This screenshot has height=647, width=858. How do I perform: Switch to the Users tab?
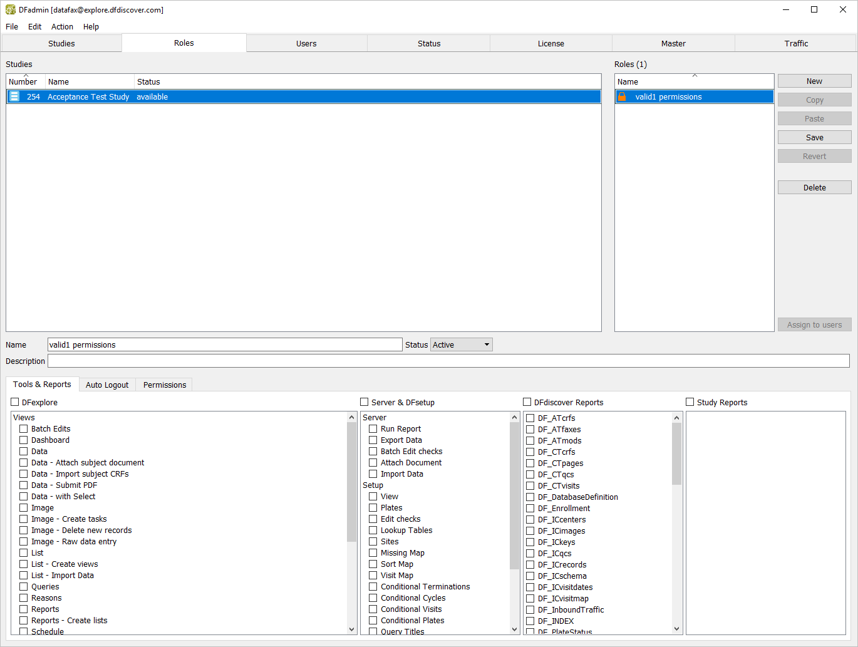point(306,44)
